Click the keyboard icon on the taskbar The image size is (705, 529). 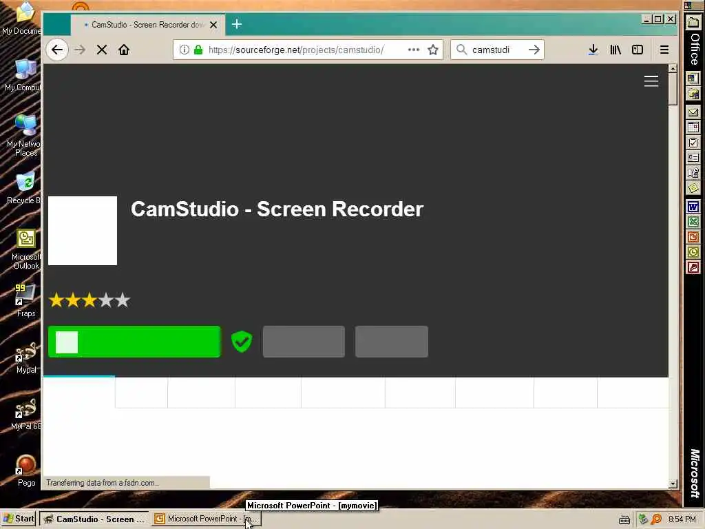[x=624, y=519]
